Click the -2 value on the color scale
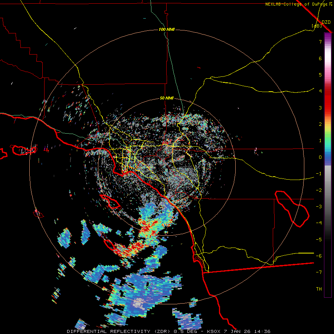The image size is (334, 334). 319,190
